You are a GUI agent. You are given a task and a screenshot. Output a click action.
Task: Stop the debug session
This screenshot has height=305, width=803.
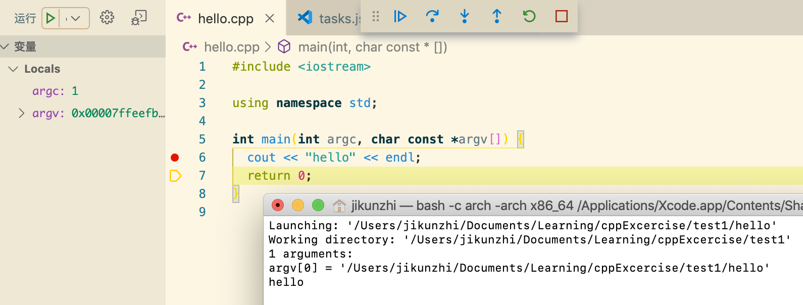pyautogui.click(x=562, y=17)
